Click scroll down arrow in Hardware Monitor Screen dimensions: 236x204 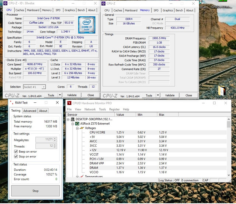click(x=229, y=175)
